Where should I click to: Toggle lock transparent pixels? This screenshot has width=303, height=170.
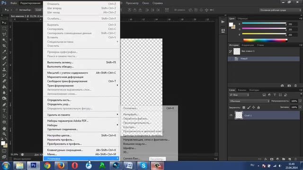pos(244,107)
